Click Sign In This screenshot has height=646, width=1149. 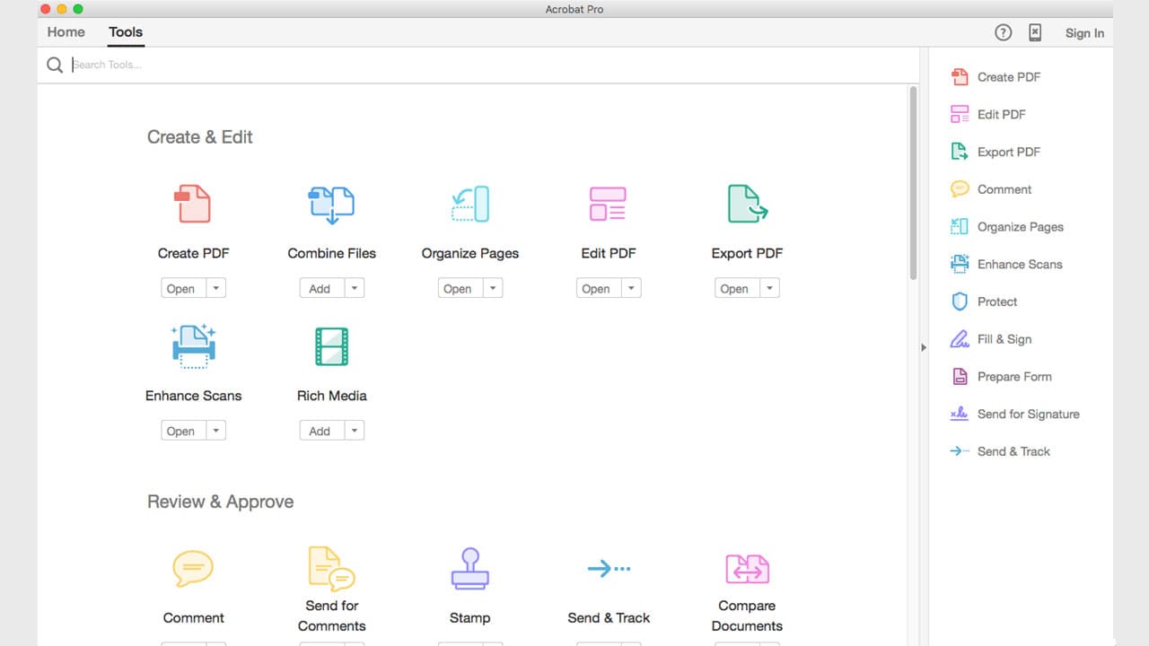pos(1084,33)
